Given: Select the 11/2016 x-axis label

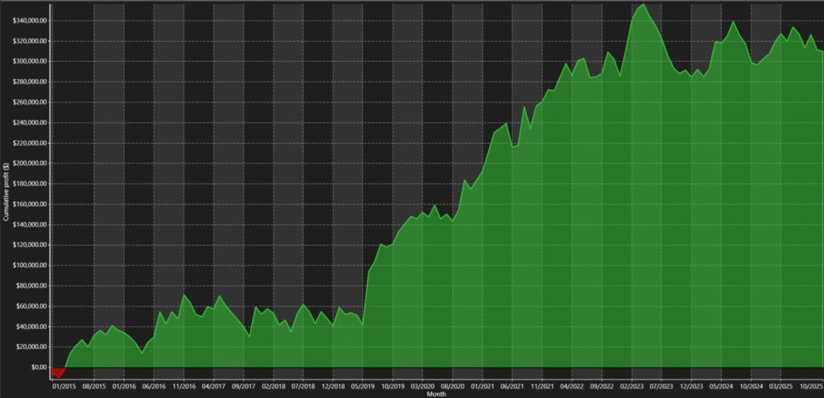Looking at the screenshot, I should click(184, 385).
